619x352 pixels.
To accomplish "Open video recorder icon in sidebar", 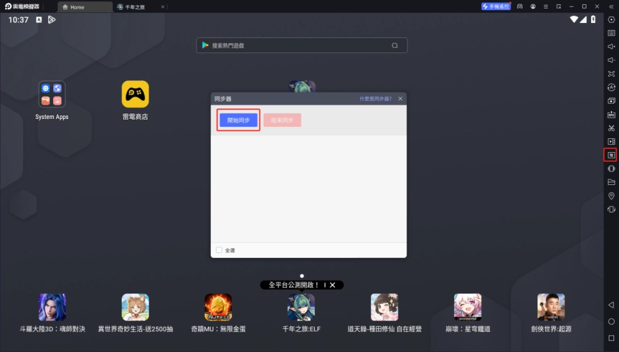I will pos(611,141).
